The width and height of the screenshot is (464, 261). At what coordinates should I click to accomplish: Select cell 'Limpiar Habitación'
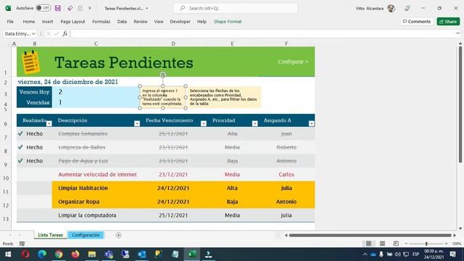tap(96, 188)
